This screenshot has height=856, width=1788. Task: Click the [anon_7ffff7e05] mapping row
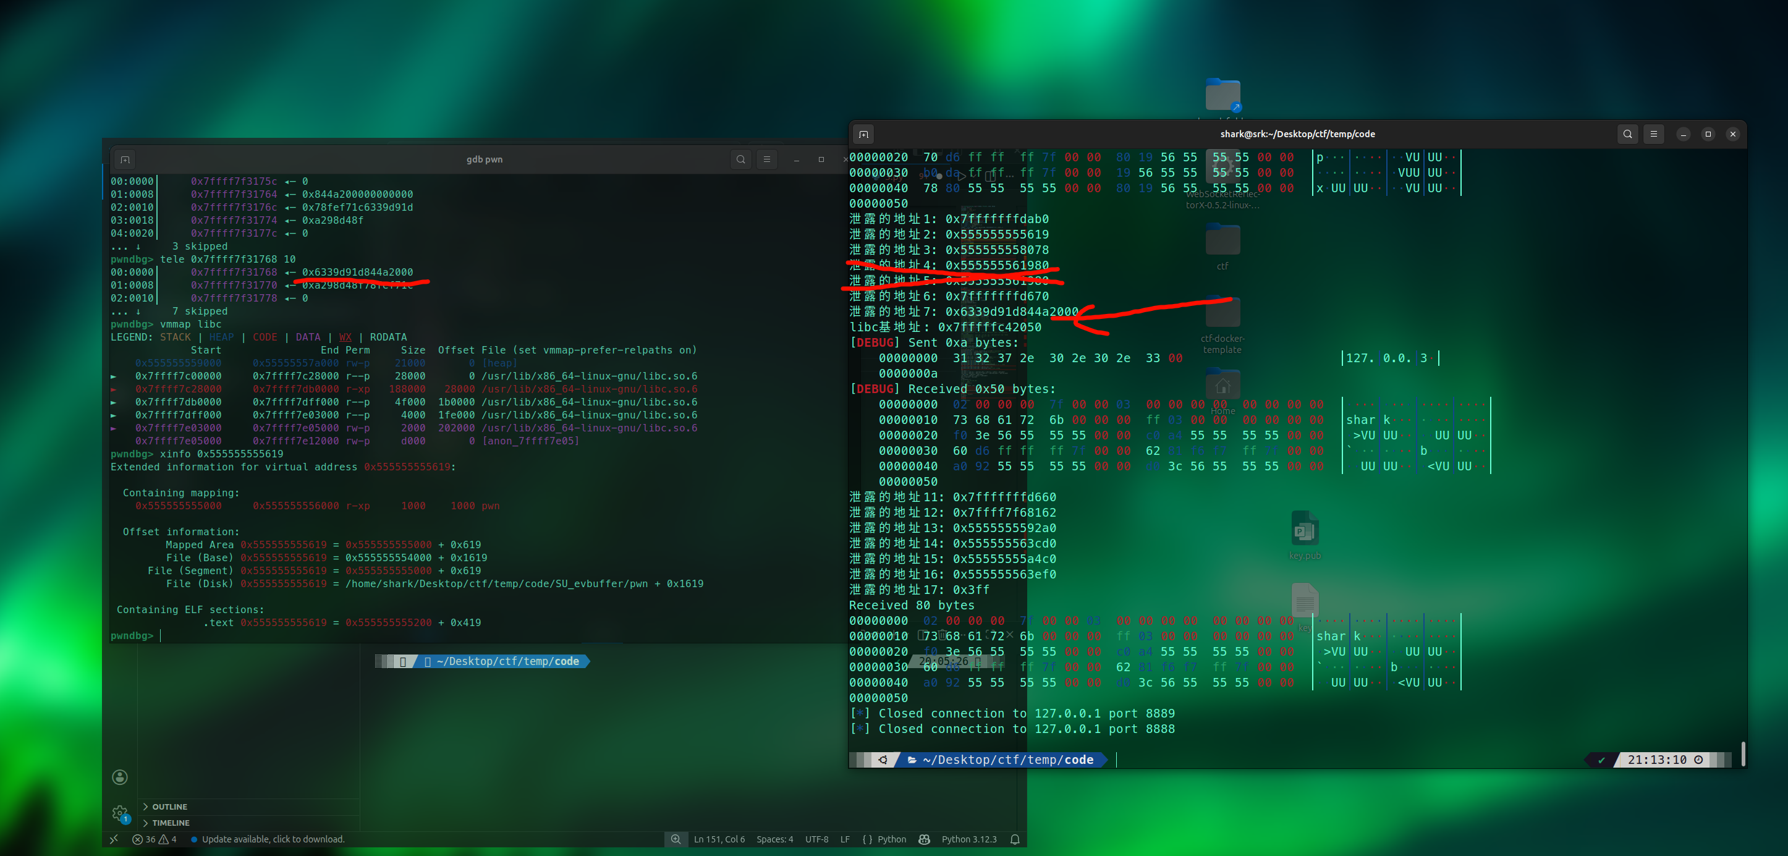[357, 441]
